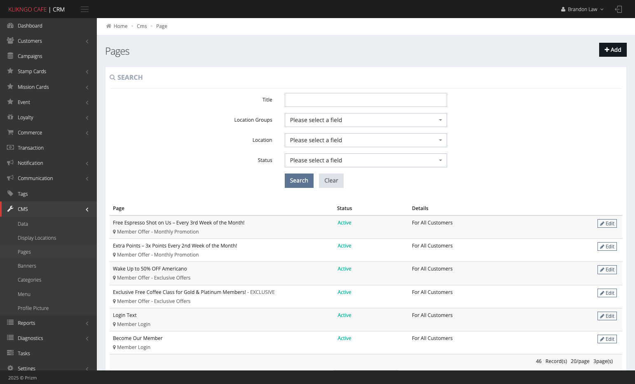The width and height of the screenshot is (635, 384).
Task: Click the Loyalty gift icon
Action: [10, 117]
